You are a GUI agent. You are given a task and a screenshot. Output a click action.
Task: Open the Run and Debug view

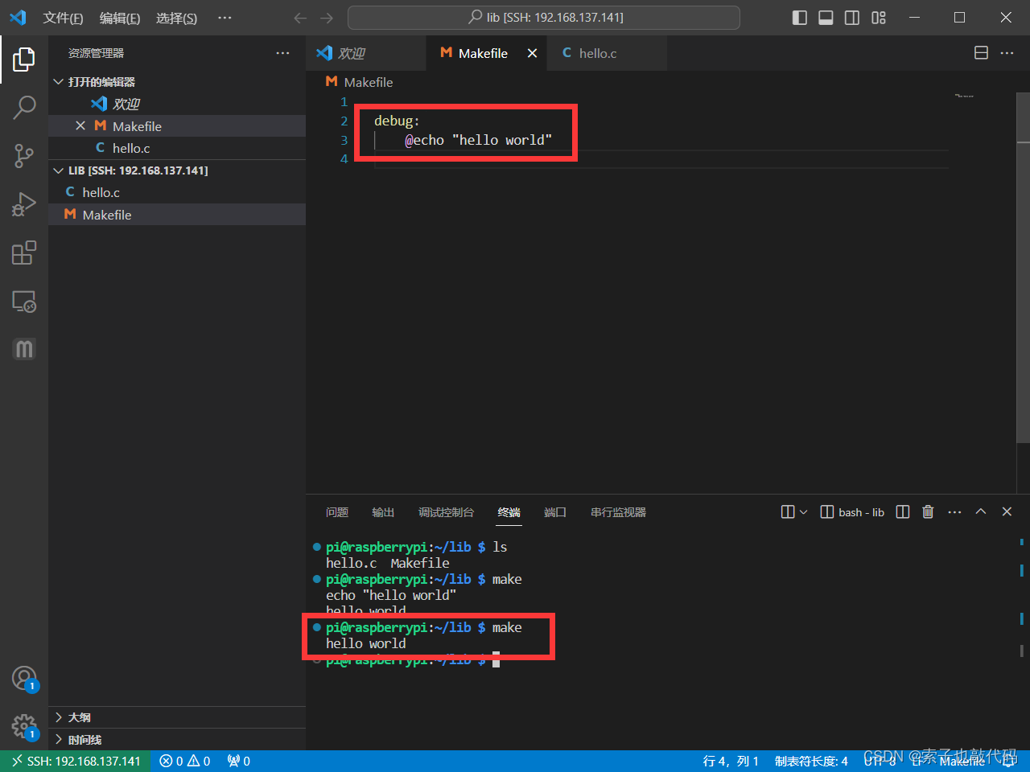coord(24,204)
